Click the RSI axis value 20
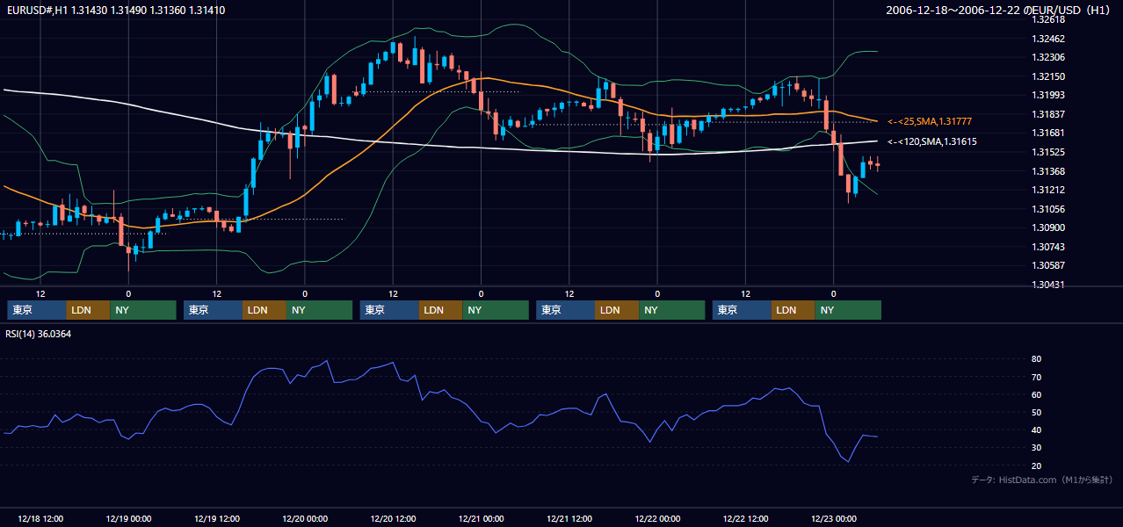Viewport: 1123px width, 527px height. click(x=1037, y=466)
